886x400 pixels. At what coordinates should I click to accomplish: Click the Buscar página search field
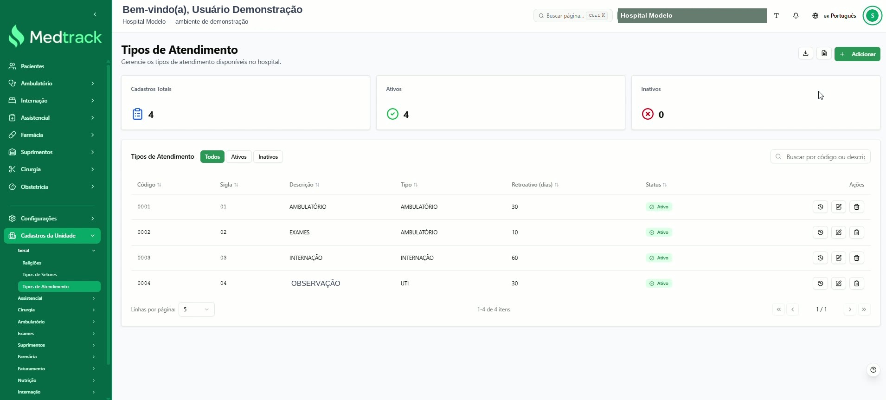click(x=573, y=16)
